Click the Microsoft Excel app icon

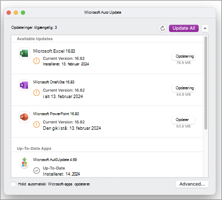(x=24, y=53)
